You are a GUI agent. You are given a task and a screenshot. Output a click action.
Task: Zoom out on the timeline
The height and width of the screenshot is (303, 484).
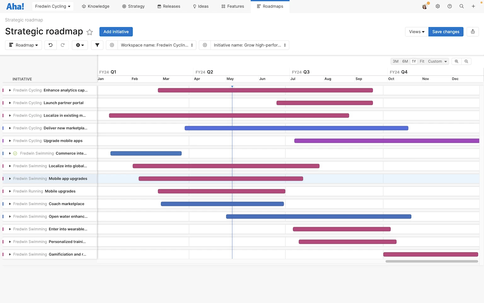point(466,61)
